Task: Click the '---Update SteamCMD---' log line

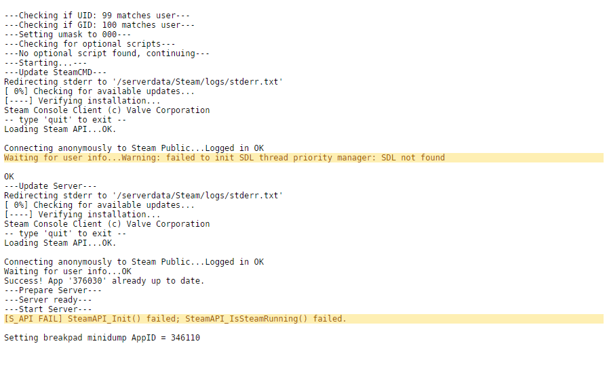Action: tap(55, 72)
